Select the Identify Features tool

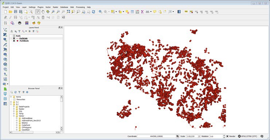click(x=100, y=12)
